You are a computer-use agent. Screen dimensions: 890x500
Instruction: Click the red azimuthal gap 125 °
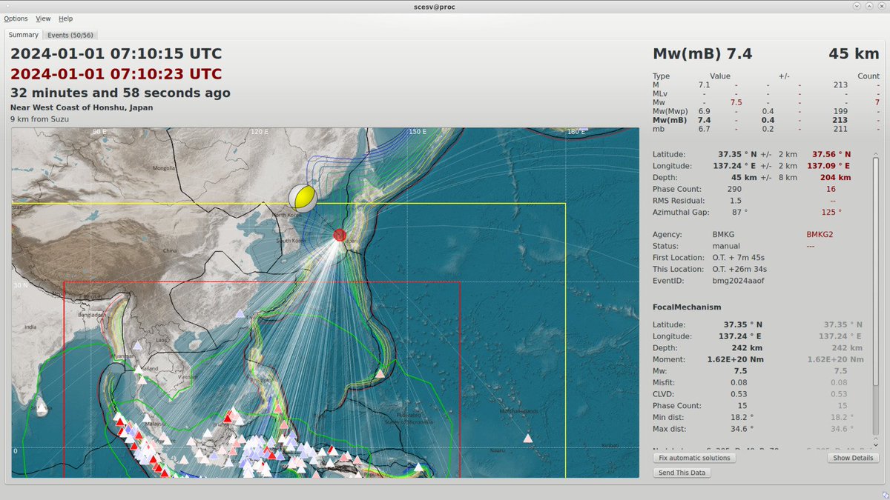[x=832, y=212]
